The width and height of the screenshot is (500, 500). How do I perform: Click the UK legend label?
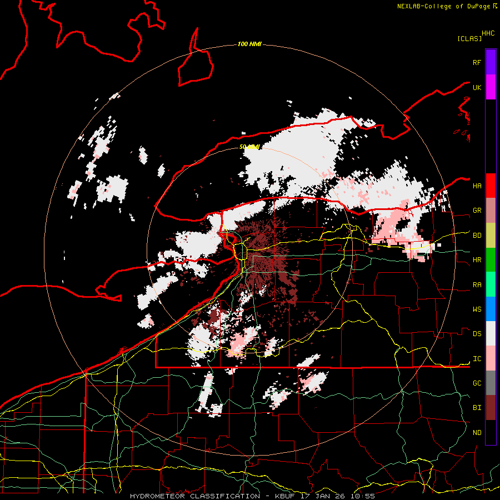477,87
